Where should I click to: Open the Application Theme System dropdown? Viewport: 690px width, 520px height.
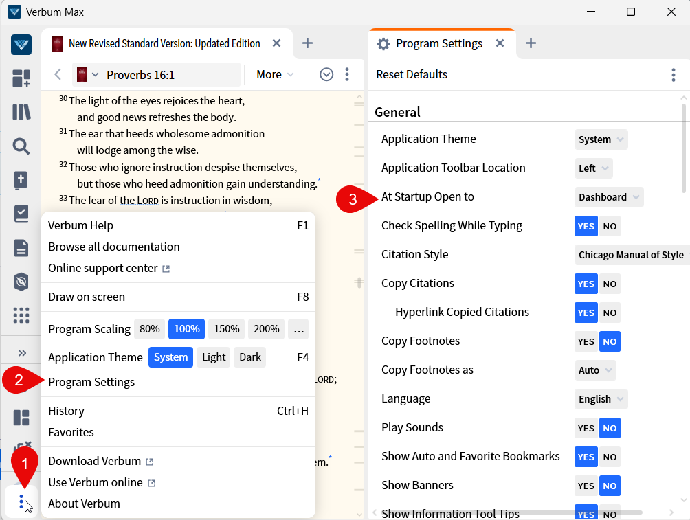tap(601, 139)
